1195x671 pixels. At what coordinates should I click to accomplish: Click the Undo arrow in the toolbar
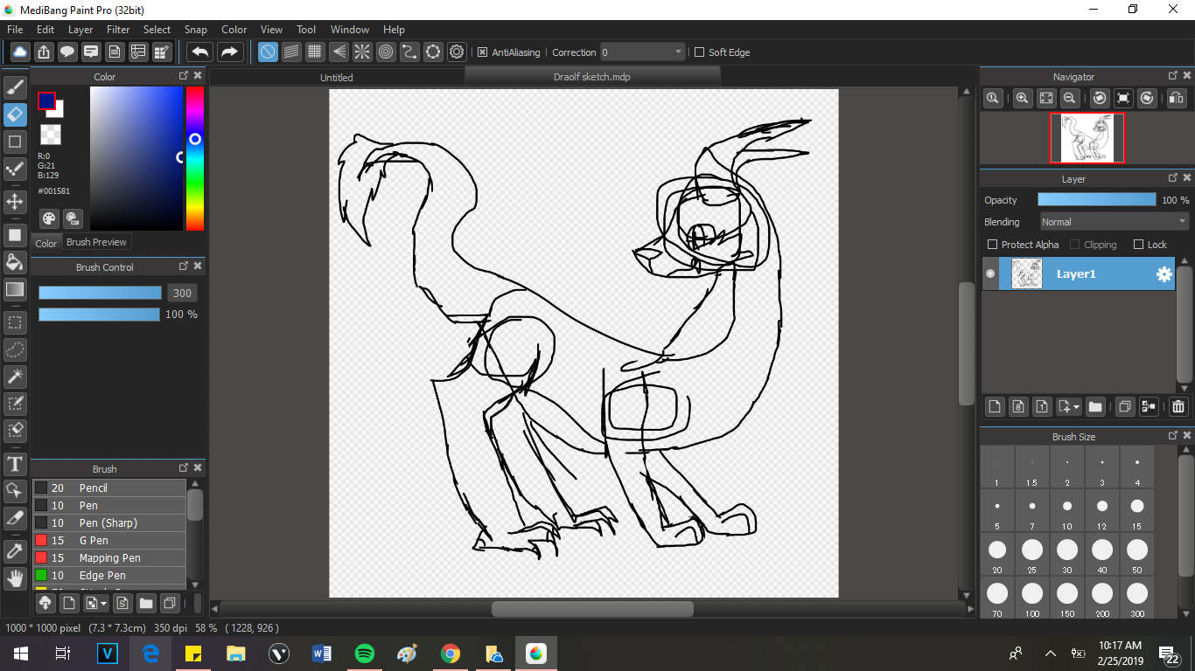pos(200,52)
